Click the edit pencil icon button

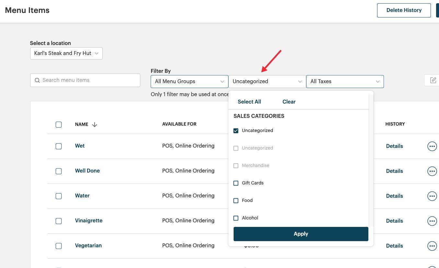click(x=433, y=80)
